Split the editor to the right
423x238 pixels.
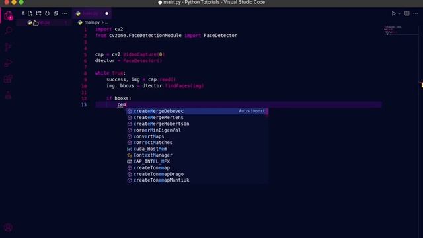click(407, 13)
